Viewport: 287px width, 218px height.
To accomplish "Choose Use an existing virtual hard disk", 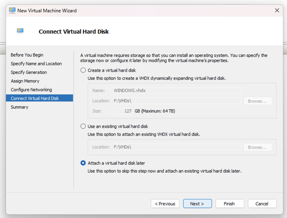I will pyautogui.click(x=83, y=126).
